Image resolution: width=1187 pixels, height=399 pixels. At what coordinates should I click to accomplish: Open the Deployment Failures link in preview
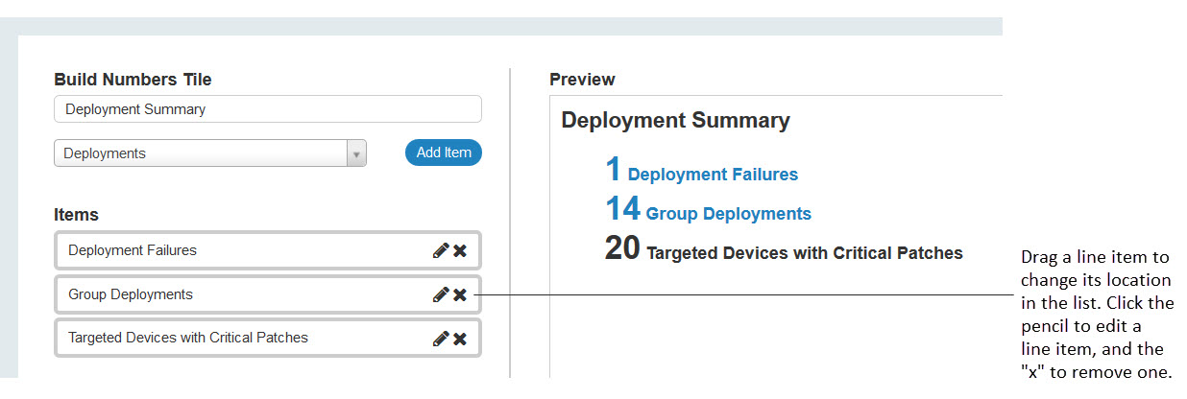(713, 175)
